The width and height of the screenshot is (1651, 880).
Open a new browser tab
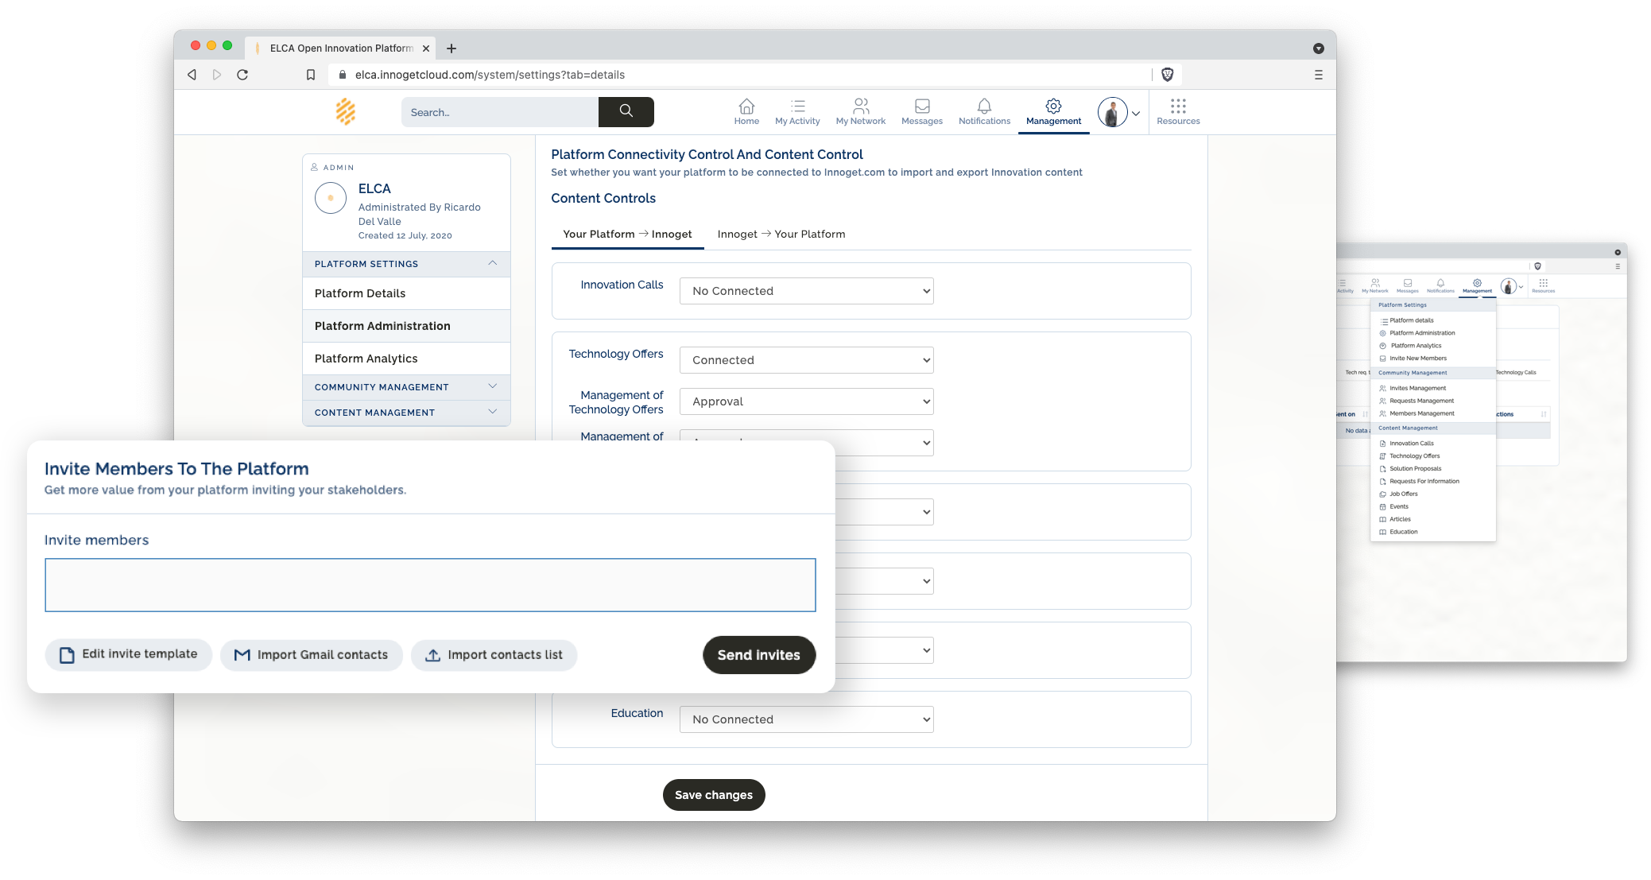coord(452,48)
